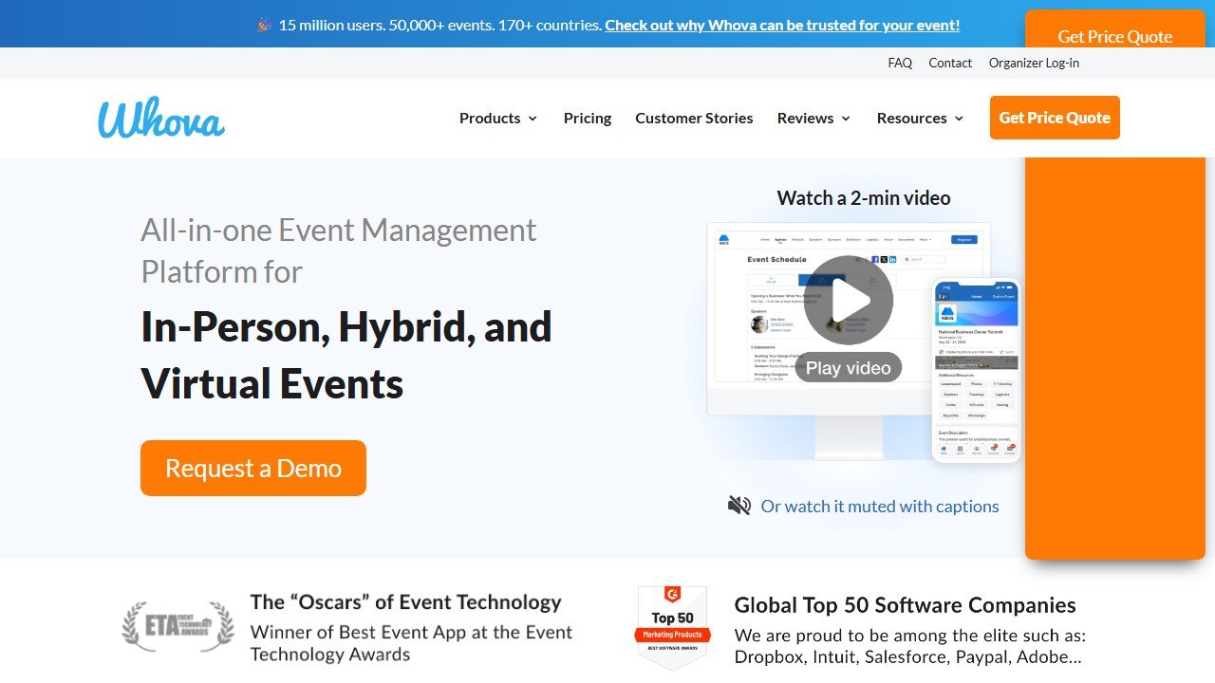The image size is (1215, 683).
Task: Click 'All-in-one Event Management Platform for' text
Action: coord(339,250)
